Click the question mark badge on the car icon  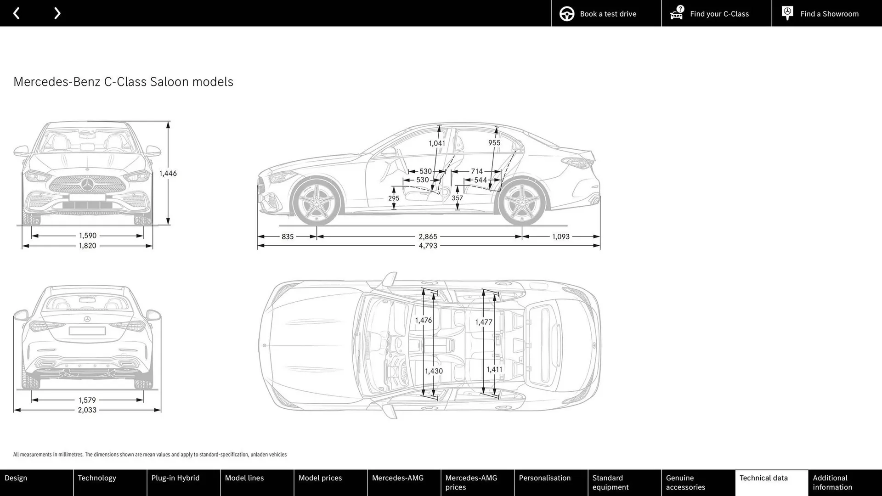coord(680,8)
